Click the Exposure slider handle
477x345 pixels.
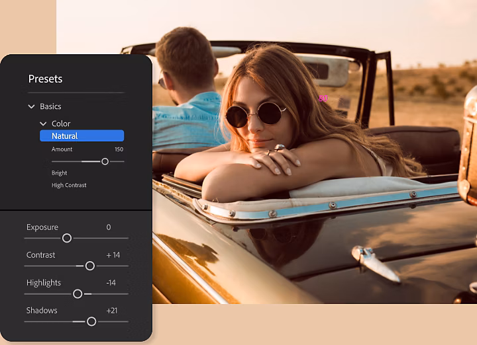(x=67, y=238)
